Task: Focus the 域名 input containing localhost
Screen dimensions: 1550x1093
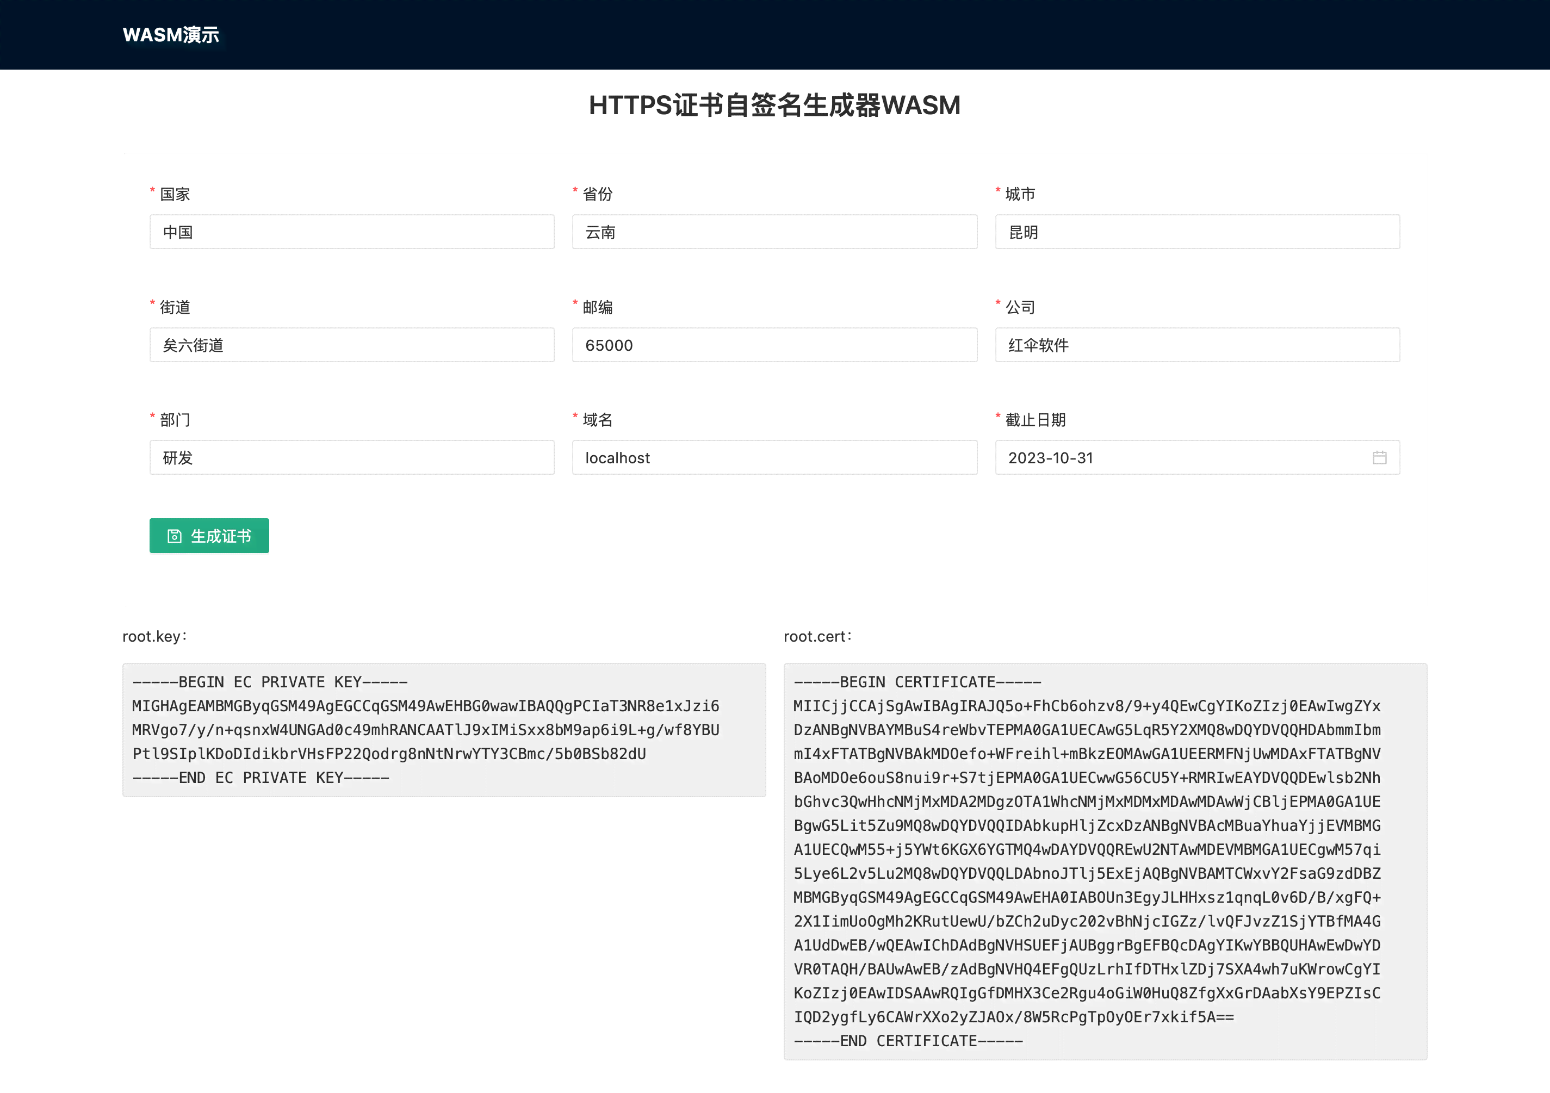Action: [774, 458]
